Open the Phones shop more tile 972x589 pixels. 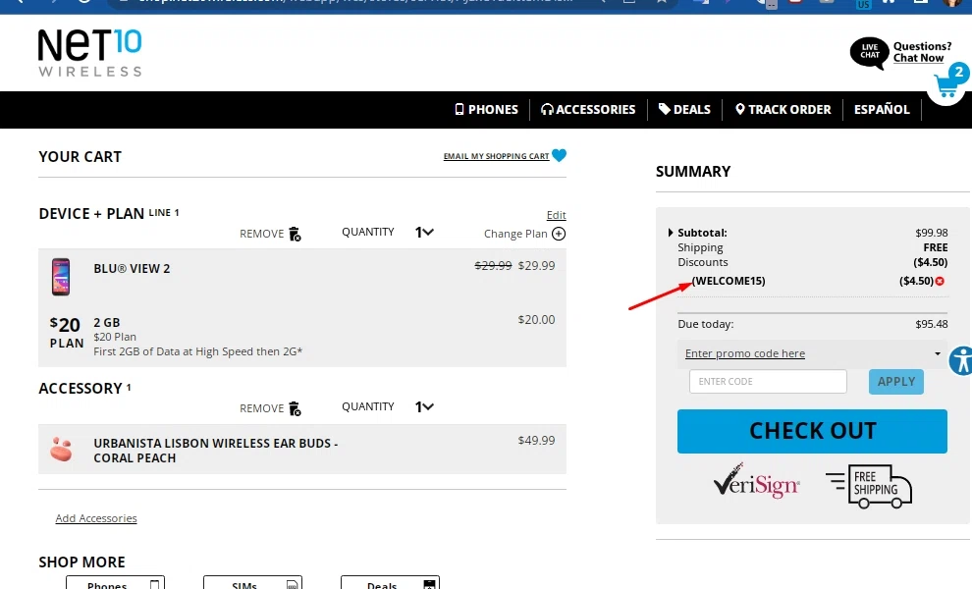coord(115,583)
